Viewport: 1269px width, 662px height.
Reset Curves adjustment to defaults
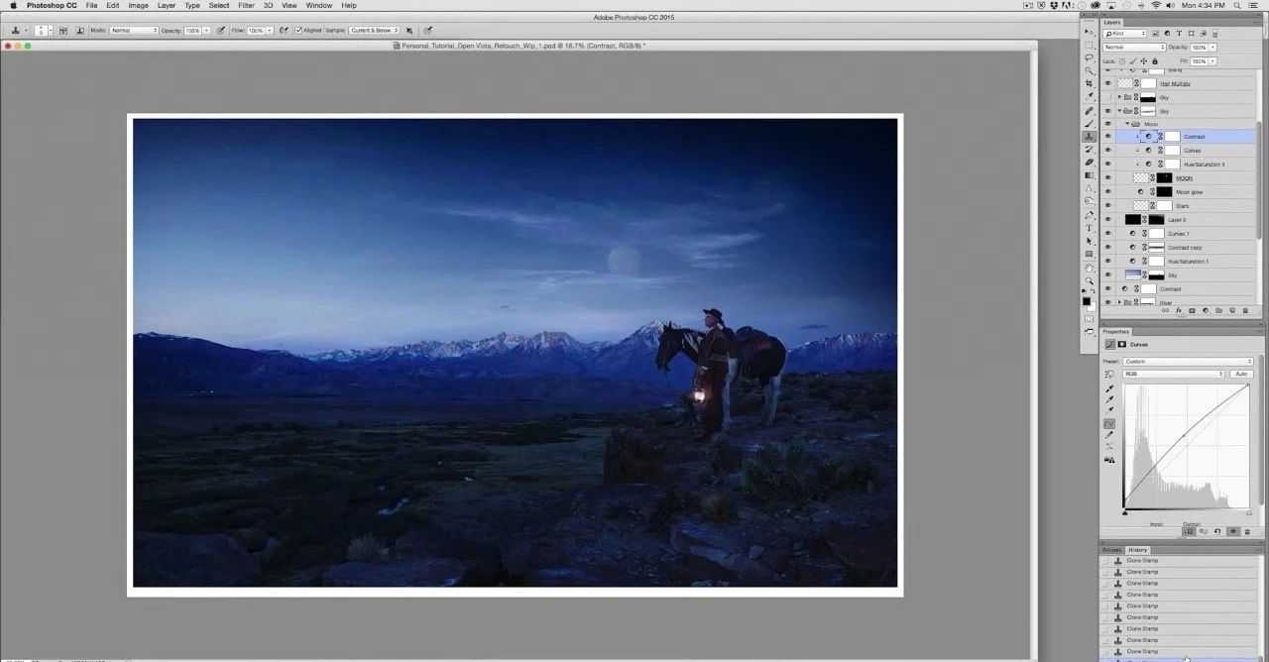pyautogui.click(x=1217, y=531)
